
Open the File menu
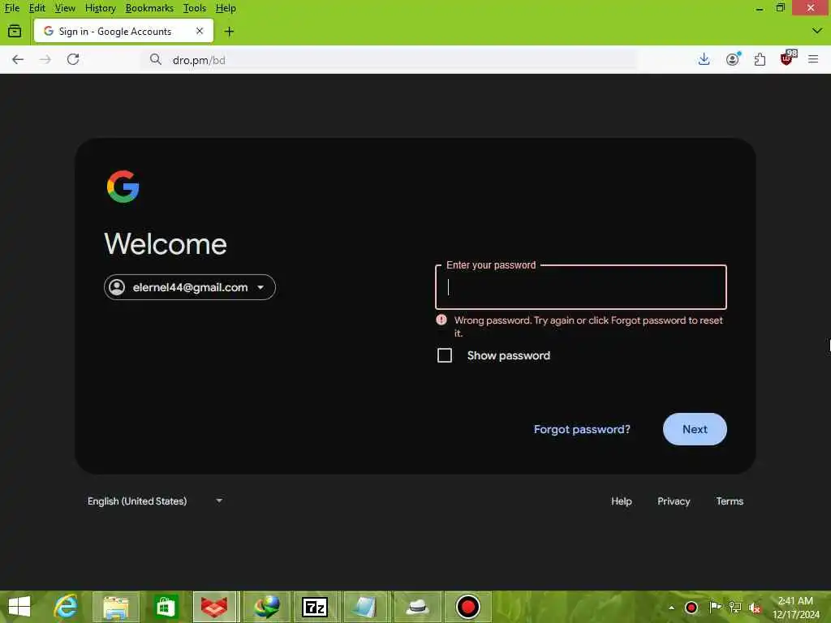(x=11, y=8)
